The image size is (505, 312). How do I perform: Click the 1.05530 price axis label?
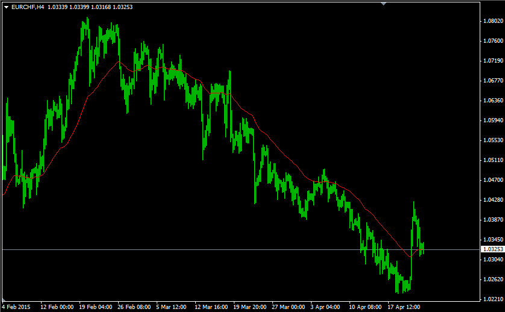click(x=493, y=140)
